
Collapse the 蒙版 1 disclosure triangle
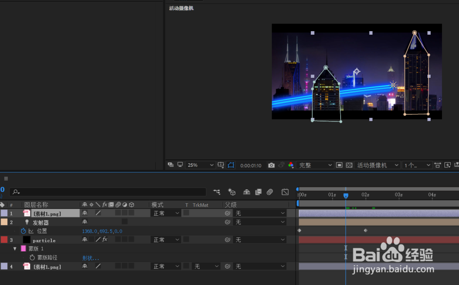click(15, 249)
